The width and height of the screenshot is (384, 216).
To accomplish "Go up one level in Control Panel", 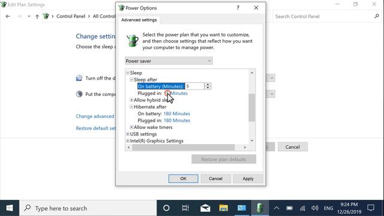I will [x=37, y=16].
